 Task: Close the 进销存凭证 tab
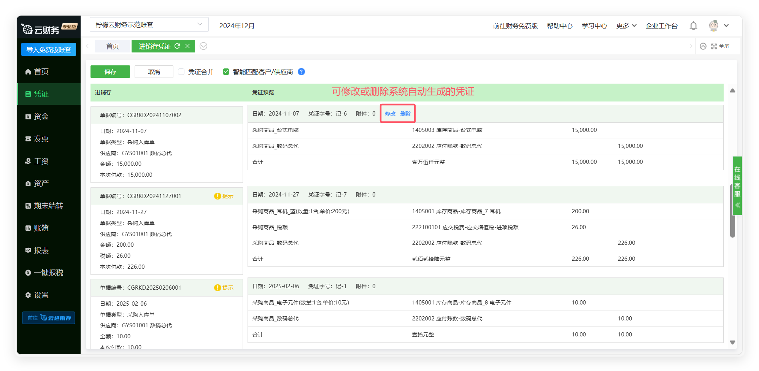187,46
